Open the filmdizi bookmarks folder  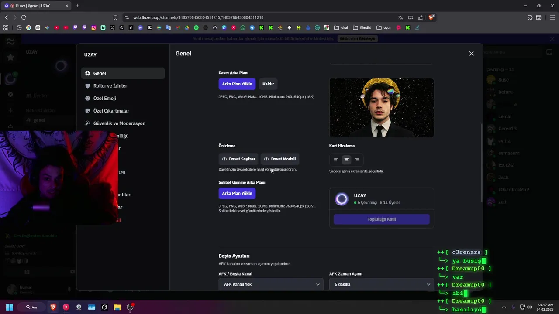click(x=362, y=27)
